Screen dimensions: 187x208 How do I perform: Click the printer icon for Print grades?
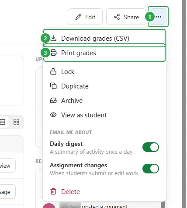pos(53,53)
